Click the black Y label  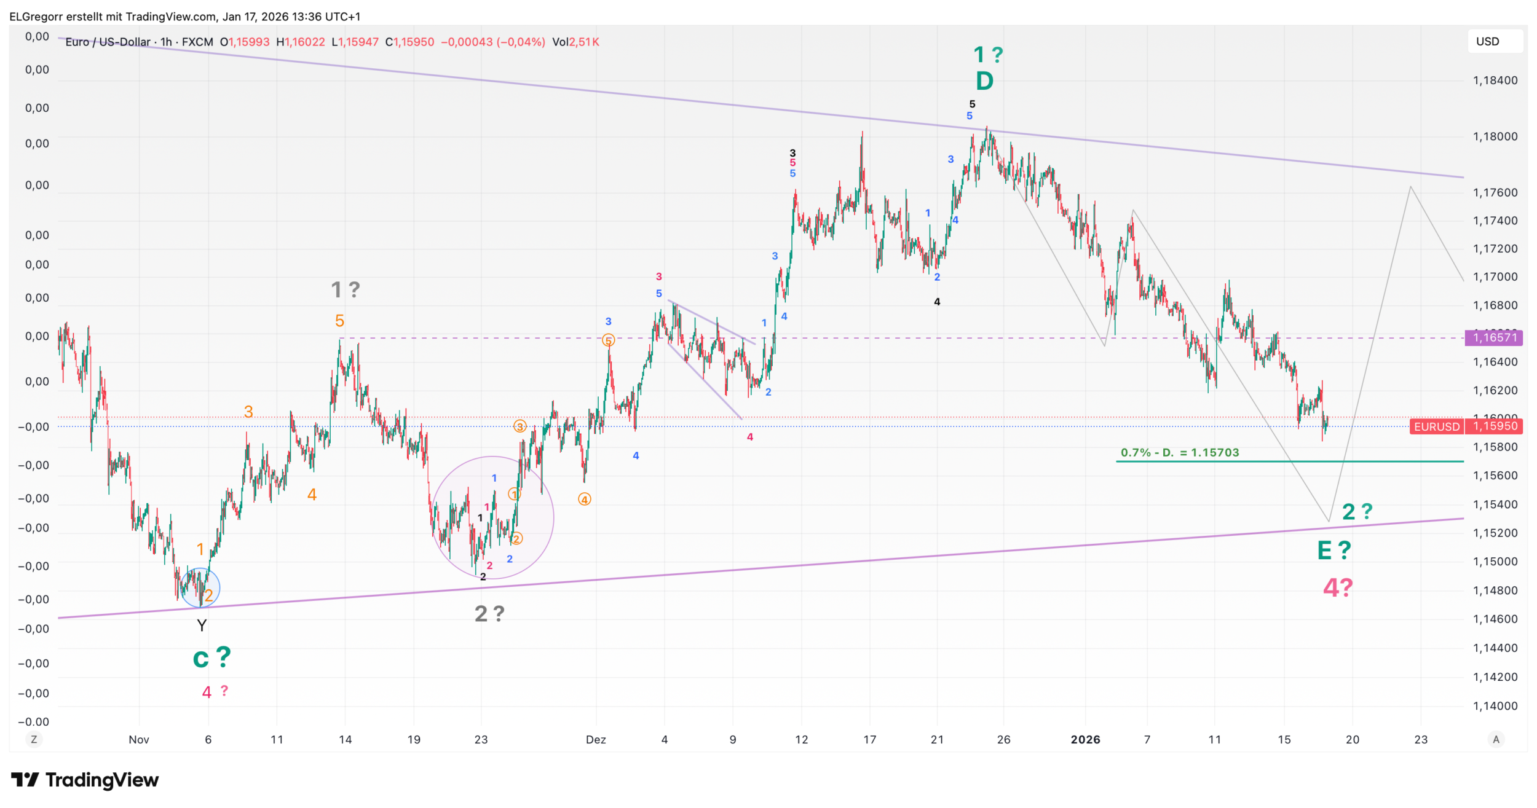pos(202,626)
